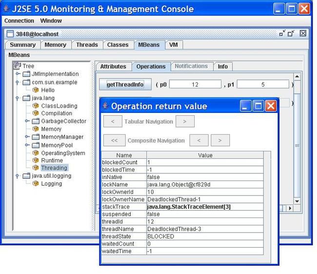The width and height of the screenshot is (317, 274).
Task: Click the com.sun.example folder icon
Action: 26,82
